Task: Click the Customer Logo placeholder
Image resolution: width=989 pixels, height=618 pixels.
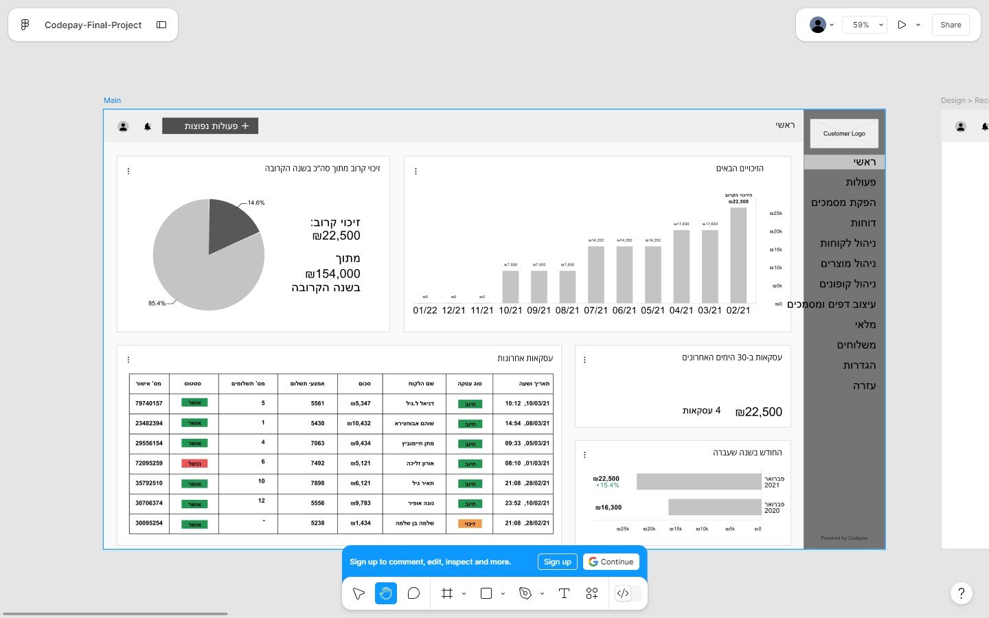Action: (844, 133)
